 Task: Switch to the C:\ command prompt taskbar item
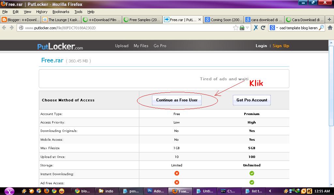pos(229,191)
